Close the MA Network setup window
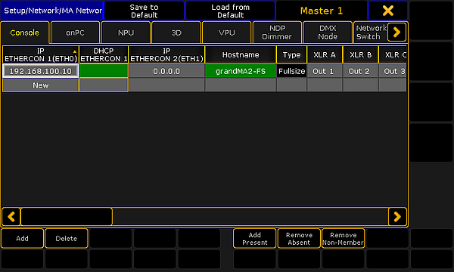This screenshot has height=272, width=454. coord(387,11)
